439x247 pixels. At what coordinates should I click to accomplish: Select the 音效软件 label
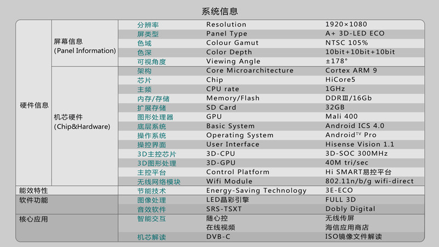(x=151, y=210)
